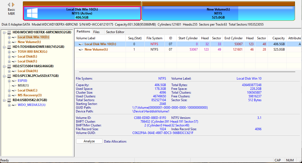Collapse HD0:WDCWD10EFRX disk node
The width and height of the screenshot is (302, 163).
click(x=4, y=32)
